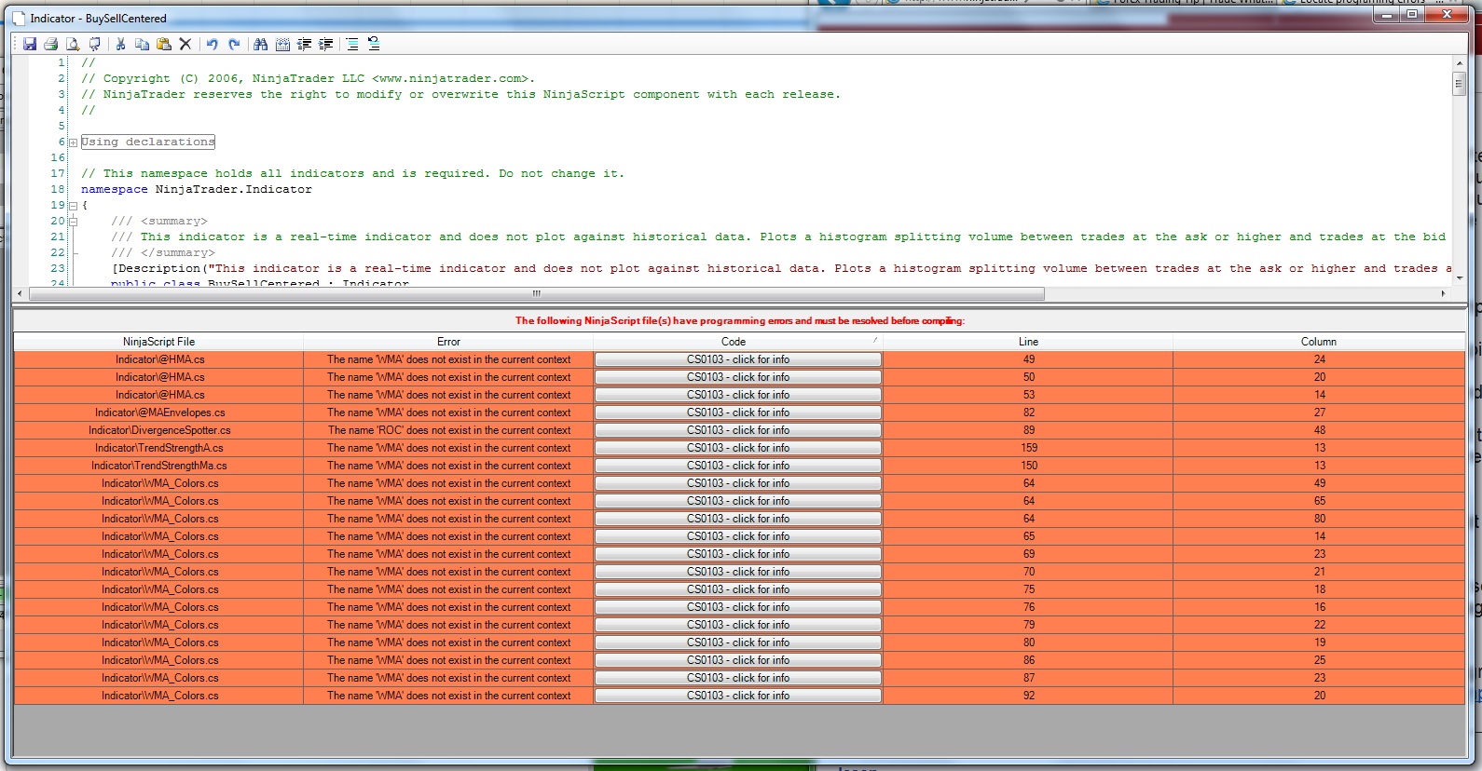Paste from clipboard into editor
Image resolution: width=1482 pixels, height=771 pixels.
tap(164, 44)
